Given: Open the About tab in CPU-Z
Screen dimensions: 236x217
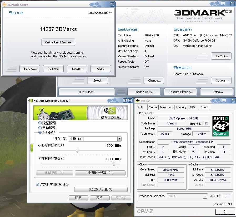Looking at the screenshot, I should (204, 107).
